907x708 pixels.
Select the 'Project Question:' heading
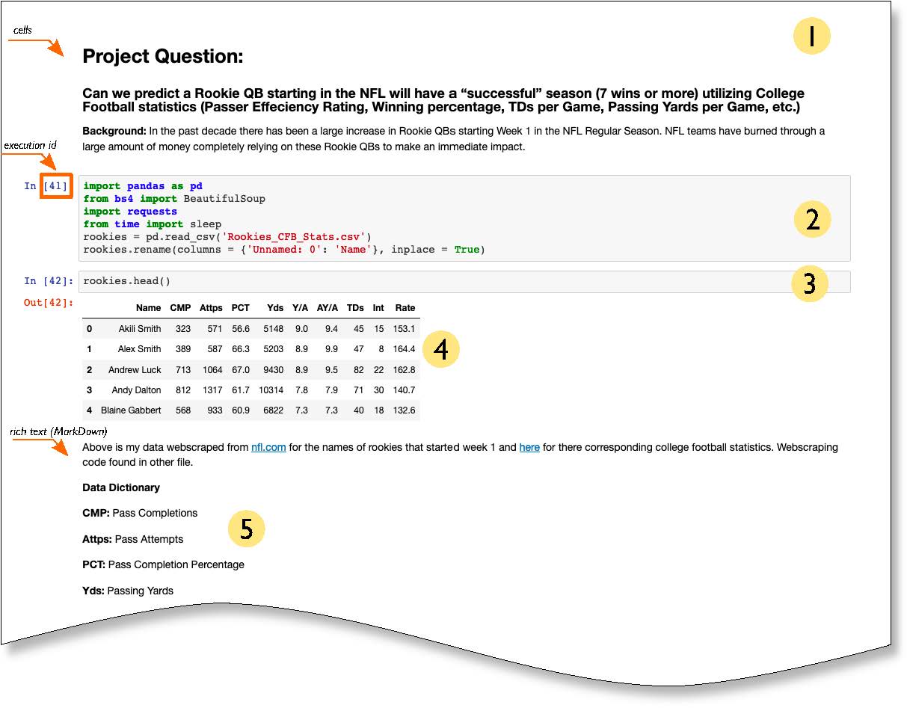pyautogui.click(x=163, y=56)
